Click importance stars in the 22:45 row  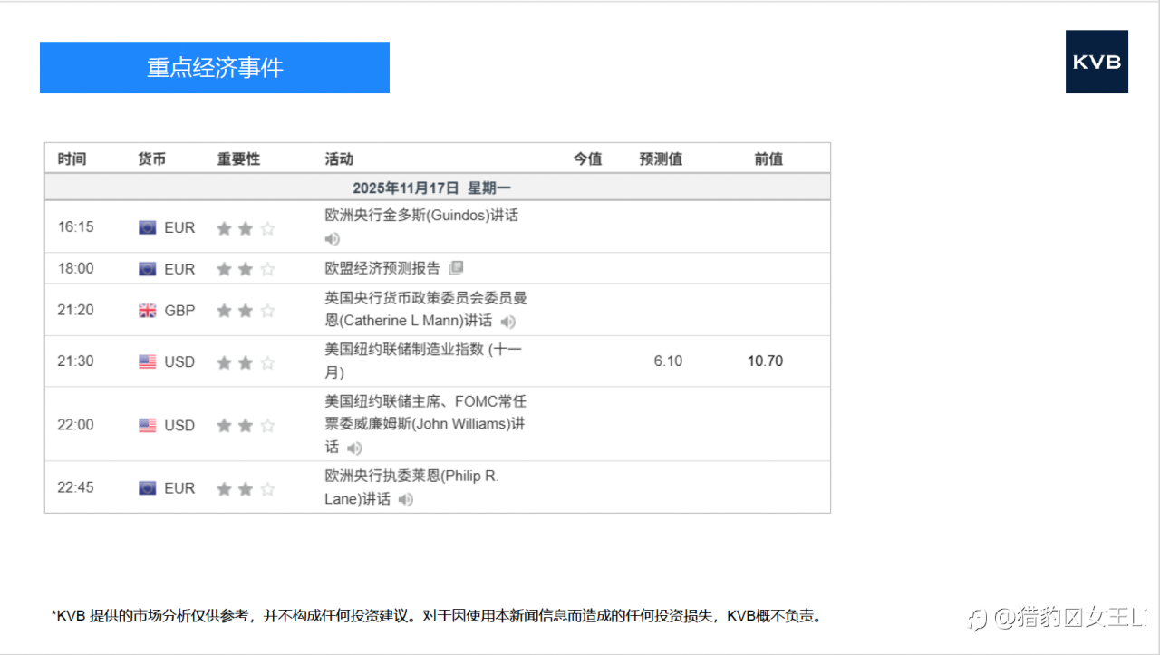coord(246,489)
